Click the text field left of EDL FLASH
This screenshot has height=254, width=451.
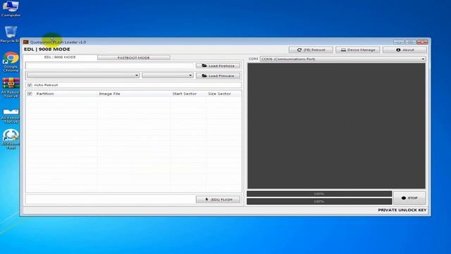tap(111, 199)
